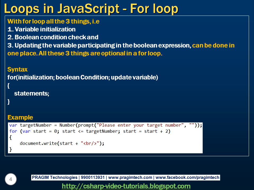Open the csharp-video-tutorials.blogspot.com link

click(x=126, y=186)
